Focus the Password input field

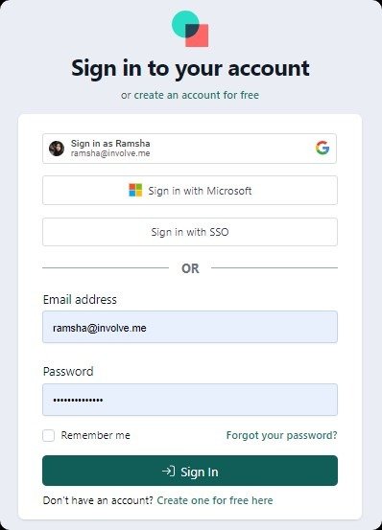coord(190,400)
